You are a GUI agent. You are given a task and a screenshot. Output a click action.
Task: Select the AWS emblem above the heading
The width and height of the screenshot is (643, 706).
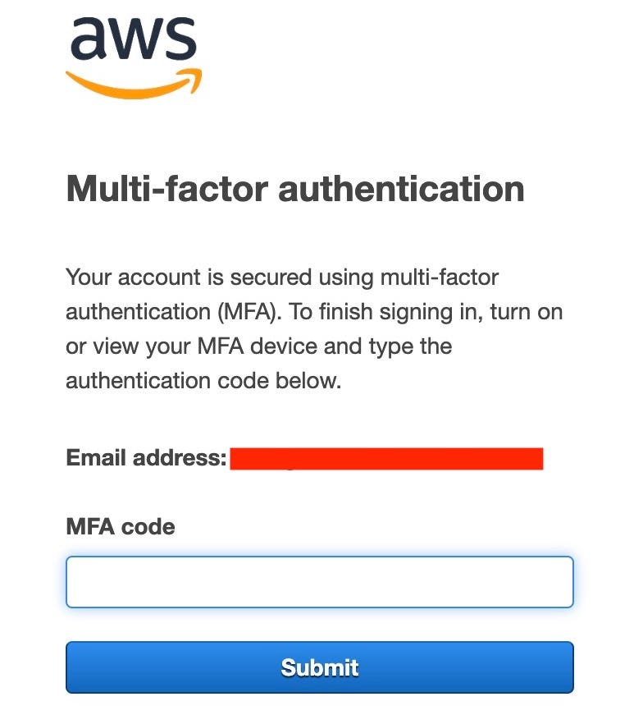coord(134,53)
